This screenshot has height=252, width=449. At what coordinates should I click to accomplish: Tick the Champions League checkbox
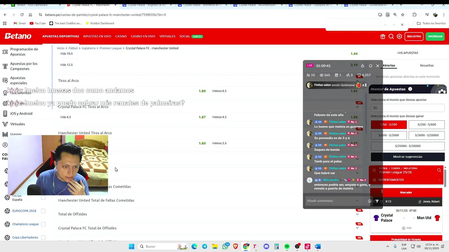click(x=43, y=224)
